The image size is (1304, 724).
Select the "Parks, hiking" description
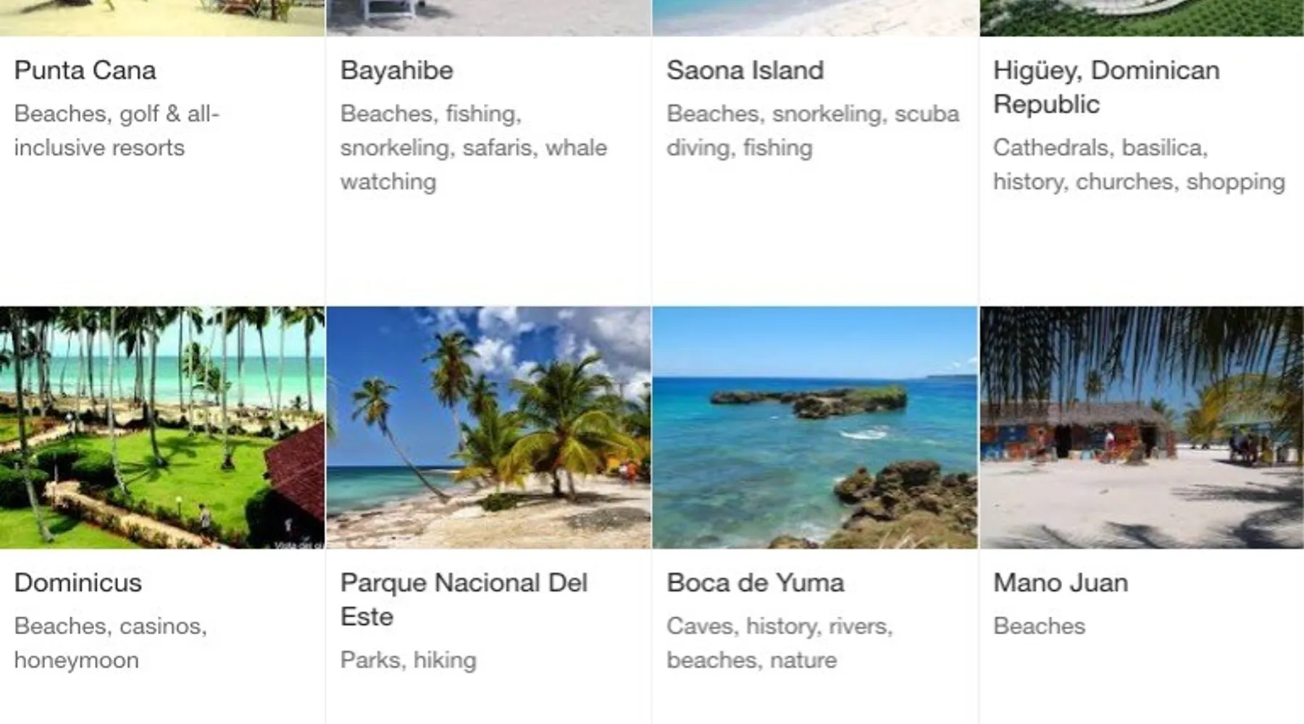pos(408,660)
